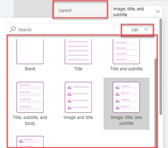The image size is (168, 148).
Task: Pick the Title and subtitle layout
Action: pyautogui.click(x=126, y=51)
